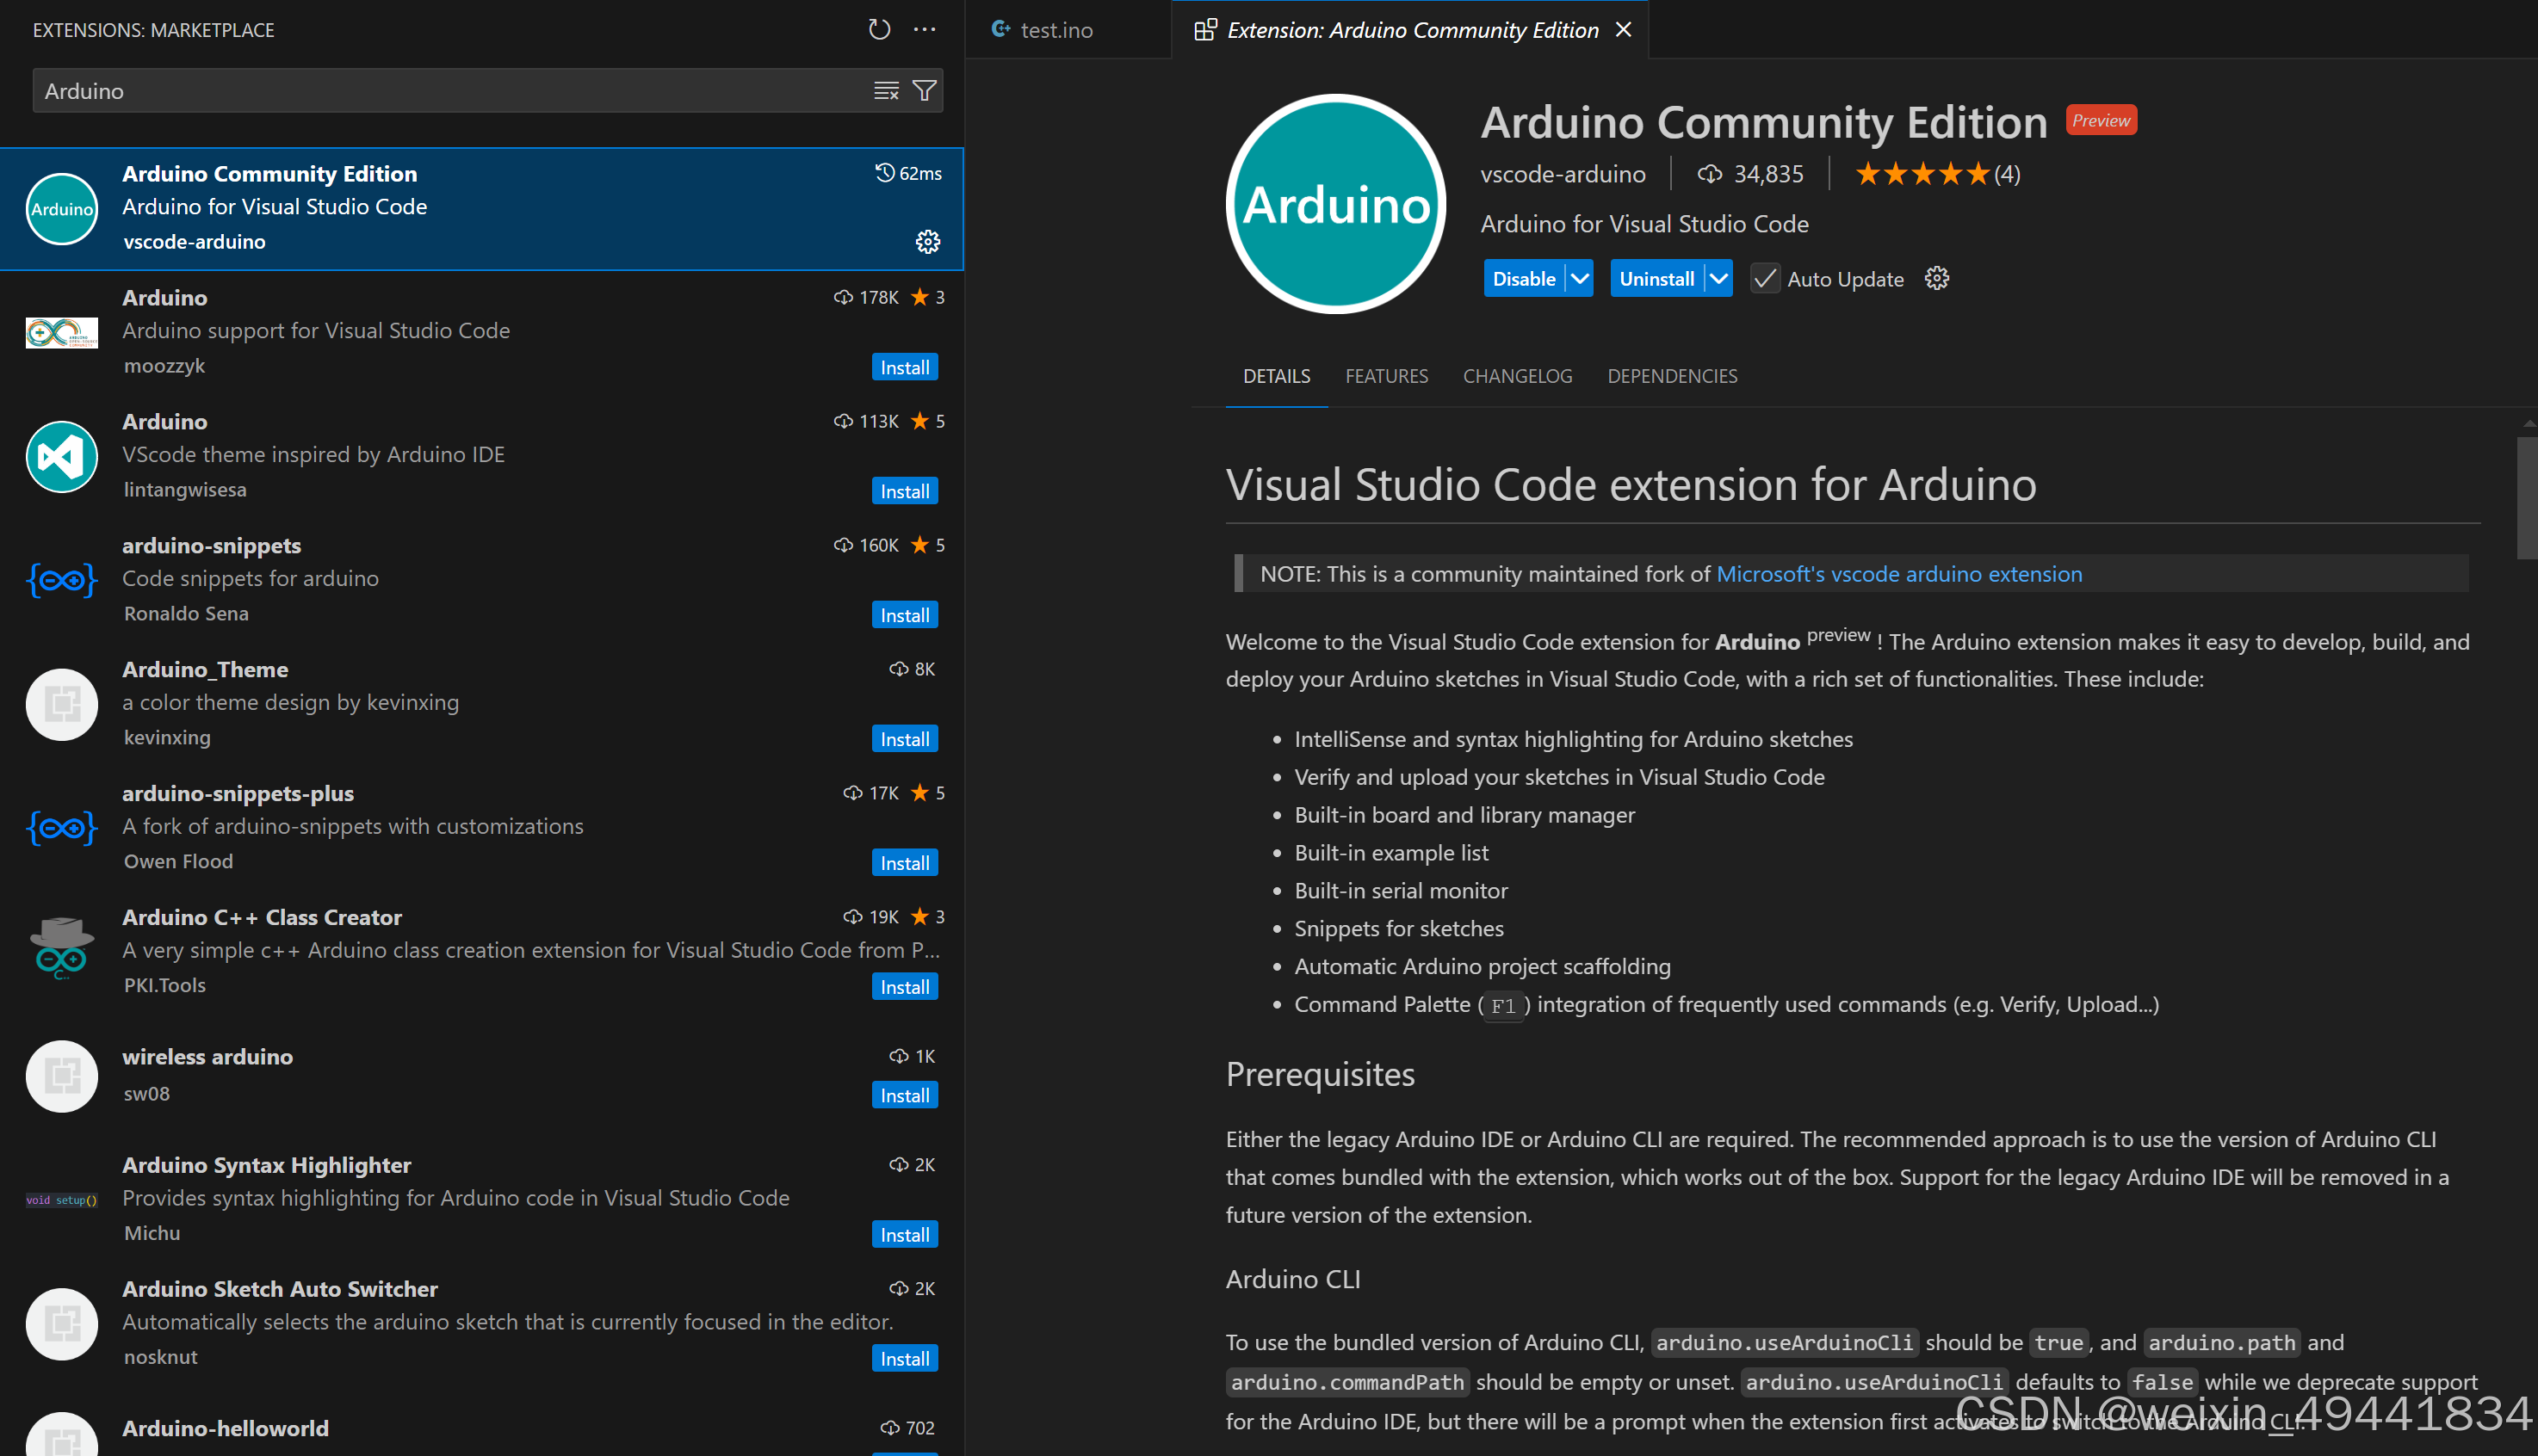Open the CHANGELOG tab
The width and height of the screenshot is (2538, 1456).
coord(1517,376)
